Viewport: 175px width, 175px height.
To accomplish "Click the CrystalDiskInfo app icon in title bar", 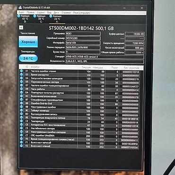I will point(20,8).
